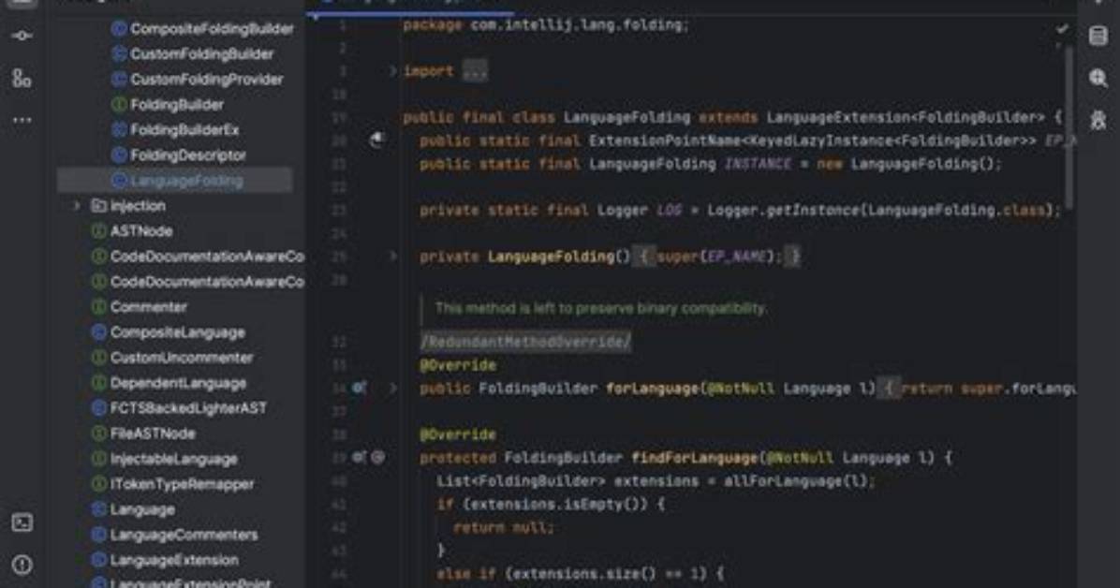Open the Problems tool window icon
Screen dimensions: 1120x588
click(22, 566)
